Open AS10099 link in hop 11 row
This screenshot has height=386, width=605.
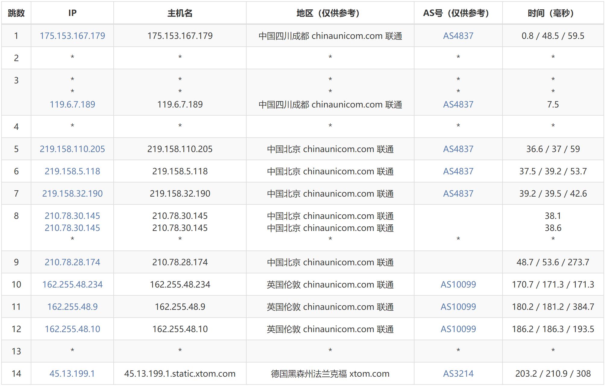[x=458, y=307]
